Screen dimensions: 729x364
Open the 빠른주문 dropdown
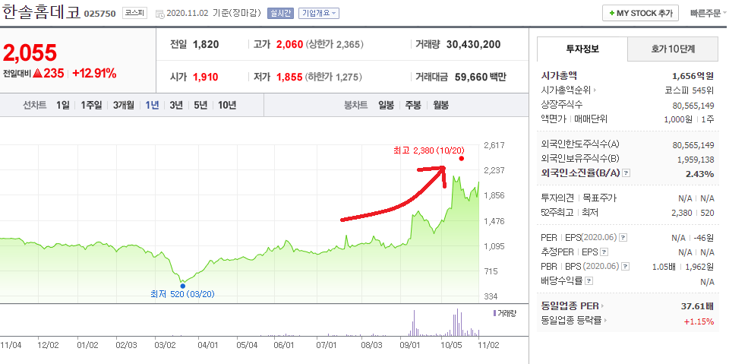pos(708,13)
